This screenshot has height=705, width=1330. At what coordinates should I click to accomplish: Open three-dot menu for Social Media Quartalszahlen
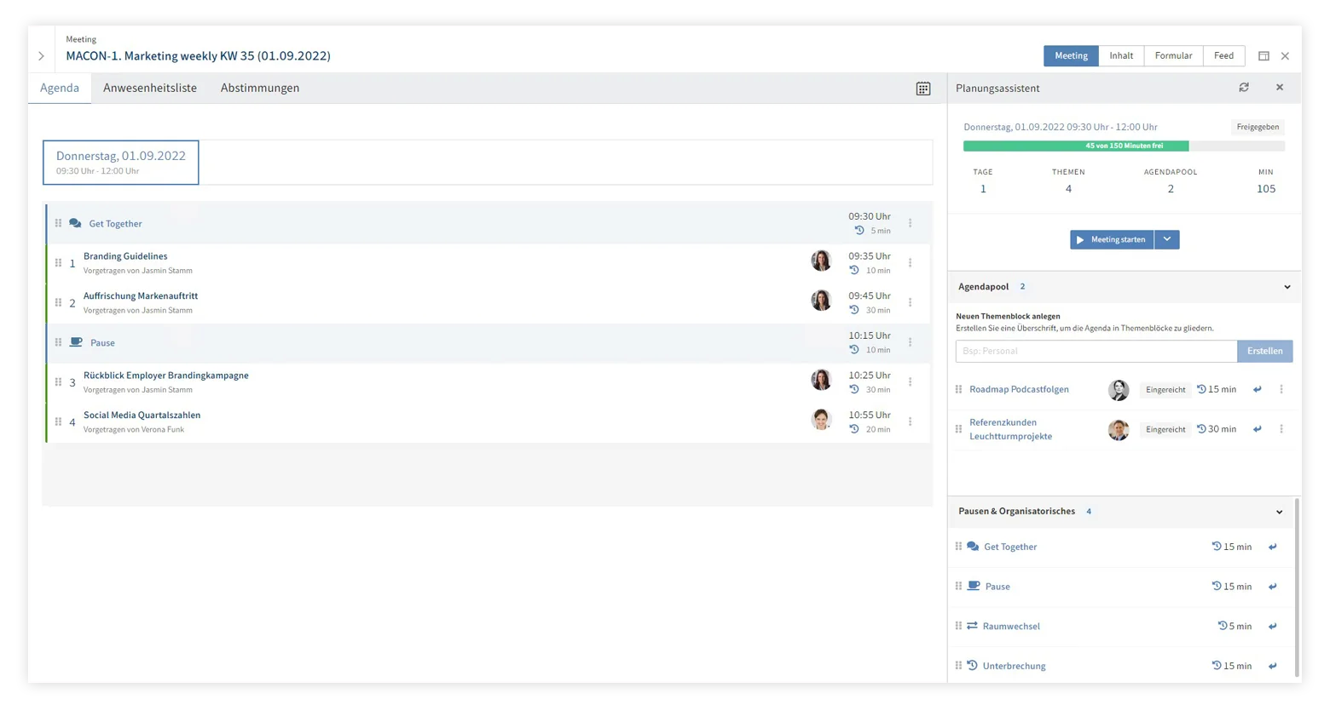pyautogui.click(x=910, y=422)
